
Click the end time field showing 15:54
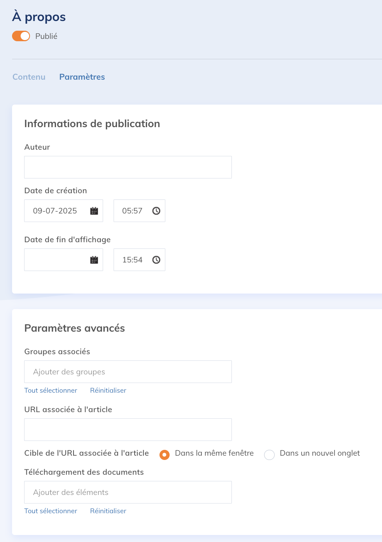click(139, 260)
